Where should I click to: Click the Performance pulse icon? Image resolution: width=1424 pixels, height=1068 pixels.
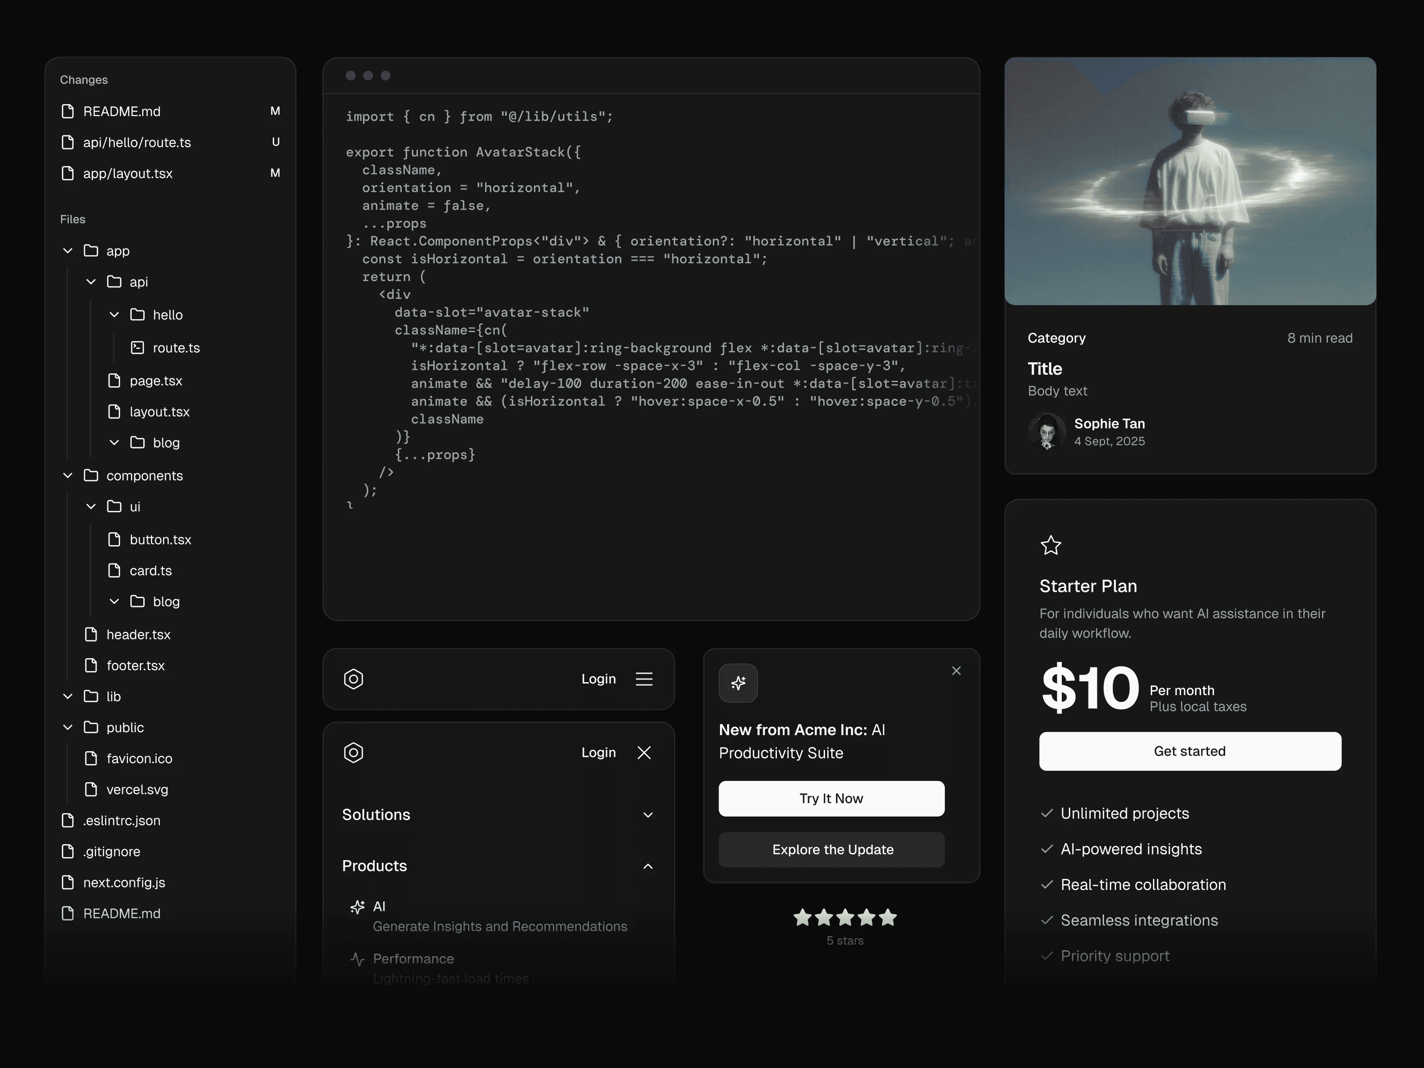(x=357, y=959)
